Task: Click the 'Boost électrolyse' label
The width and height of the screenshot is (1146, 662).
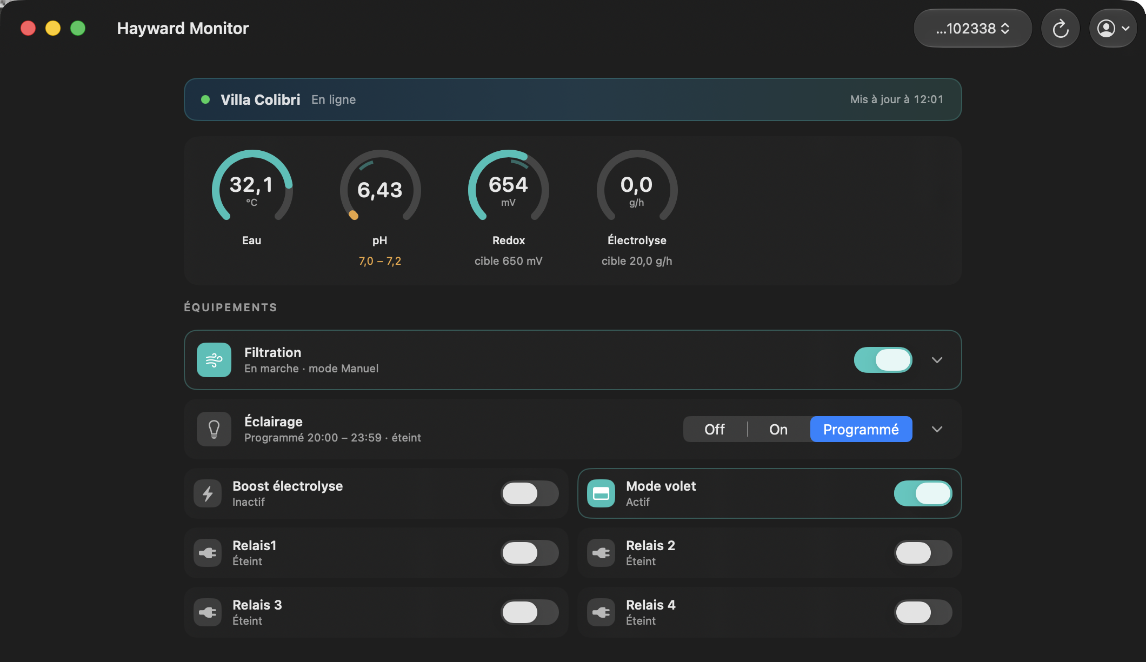Action: click(x=288, y=486)
